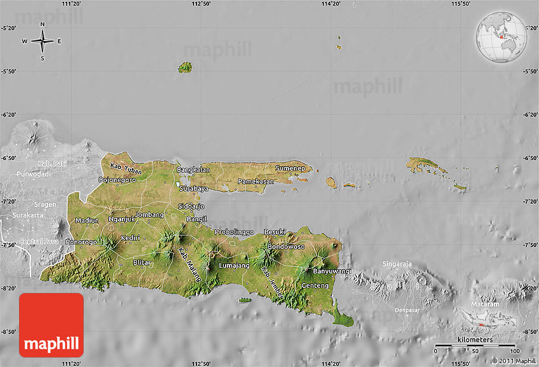
Task: Click the red maphill logo
Action: pyautogui.click(x=51, y=325)
